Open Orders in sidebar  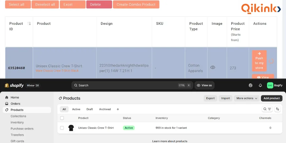27,103
